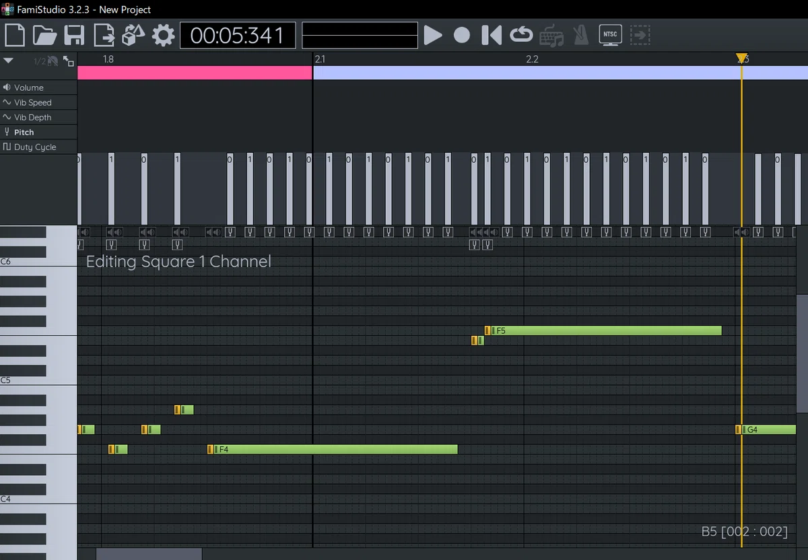This screenshot has height=560, width=808.
Task: Select the Duty Cycle effect
Action: point(38,147)
